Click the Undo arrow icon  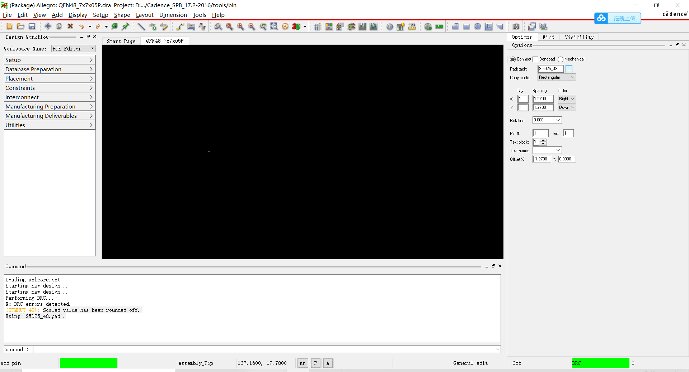[x=81, y=26]
